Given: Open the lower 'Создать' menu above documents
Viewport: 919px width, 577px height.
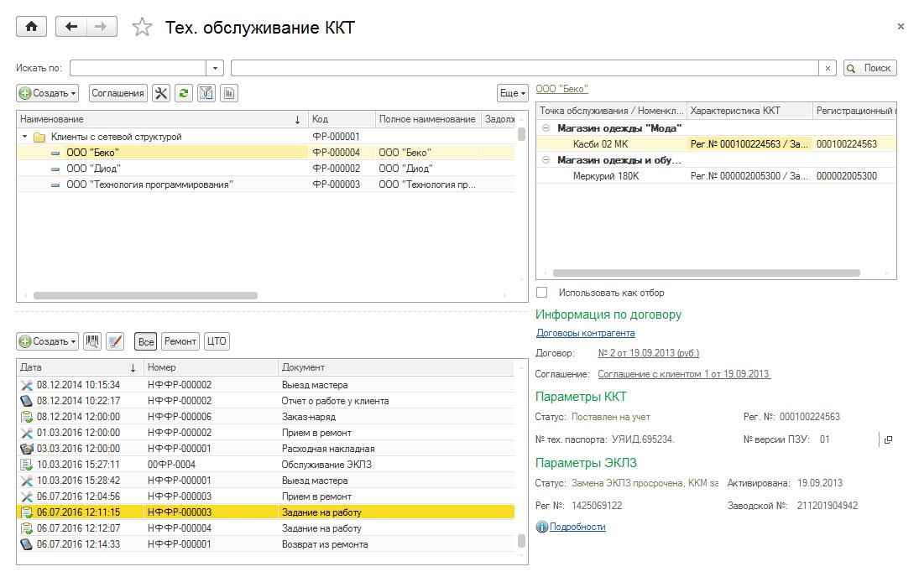Looking at the screenshot, I should pyautogui.click(x=48, y=341).
